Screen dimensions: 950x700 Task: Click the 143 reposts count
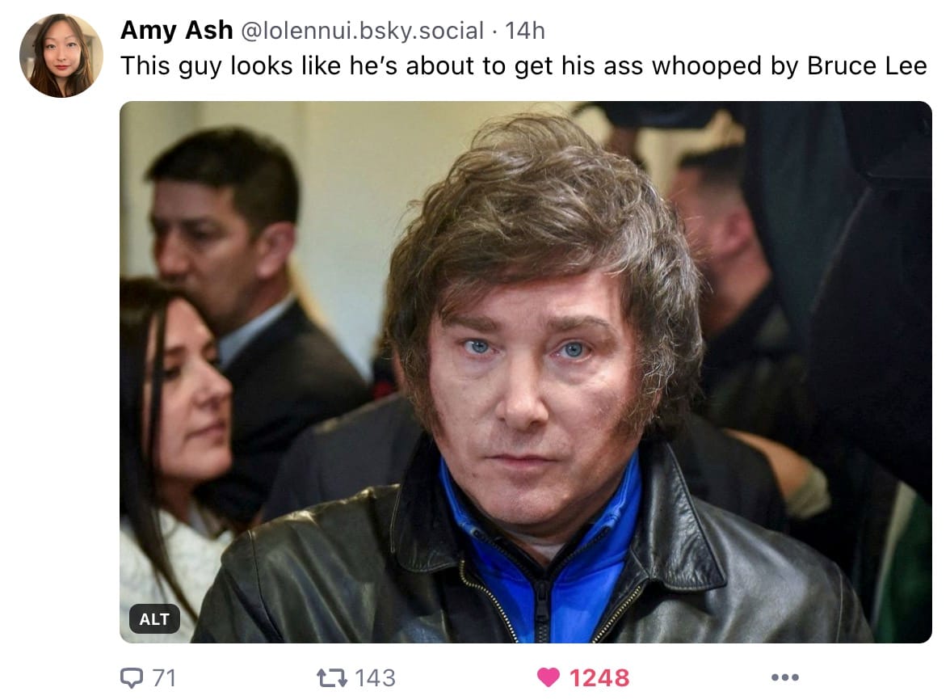pos(375,677)
